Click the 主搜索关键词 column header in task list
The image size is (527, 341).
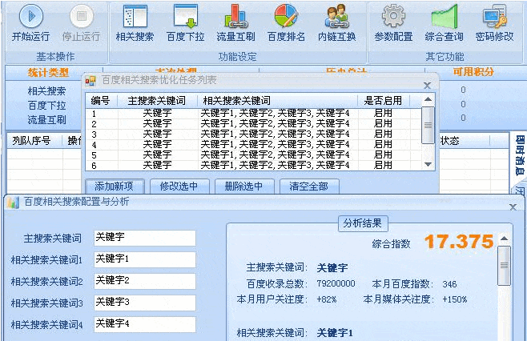tap(157, 100)
